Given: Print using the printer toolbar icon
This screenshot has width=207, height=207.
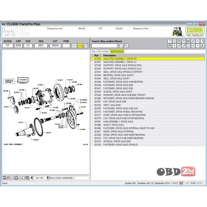Looking at the screenshot, I should tap(179, 41).
